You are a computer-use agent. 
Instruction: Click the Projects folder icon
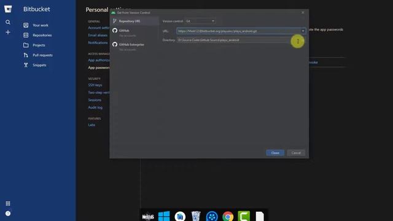[x=26, y=45]
